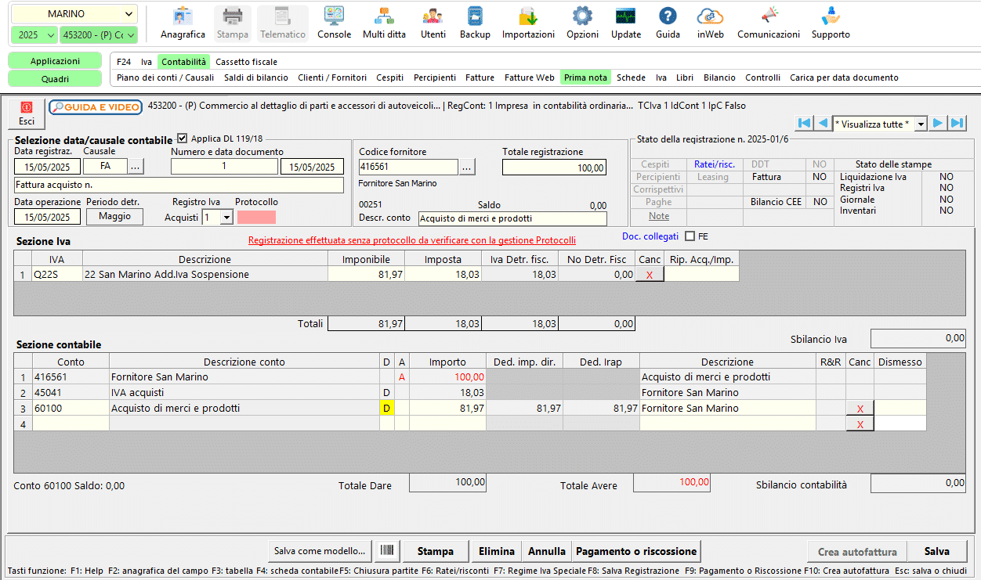Open the Visualizza tutte dropdown

880,124
